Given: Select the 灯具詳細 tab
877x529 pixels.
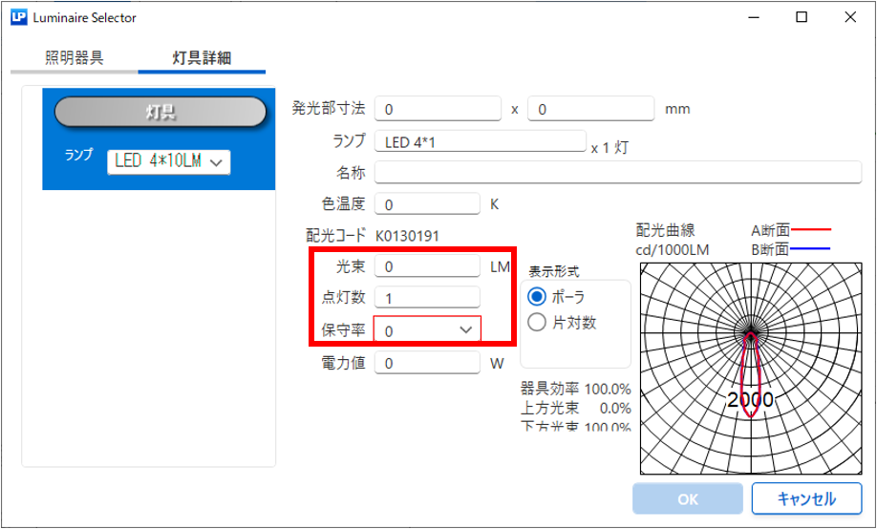Looking at the screenshot, I should 202,58.
